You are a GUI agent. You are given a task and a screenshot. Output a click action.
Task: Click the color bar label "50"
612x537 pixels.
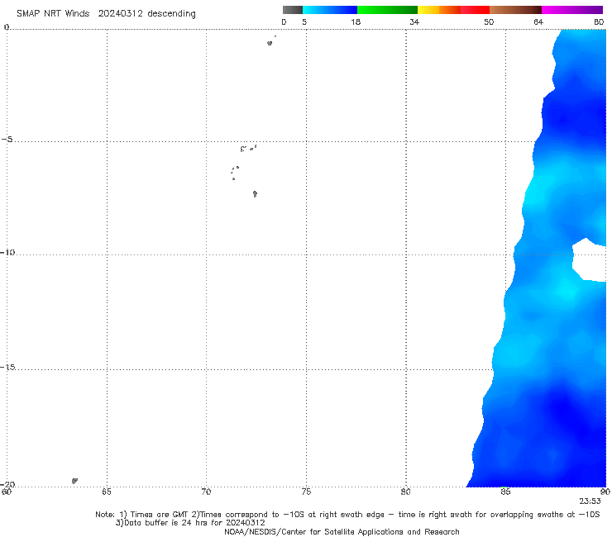click(x=489, y=21)
